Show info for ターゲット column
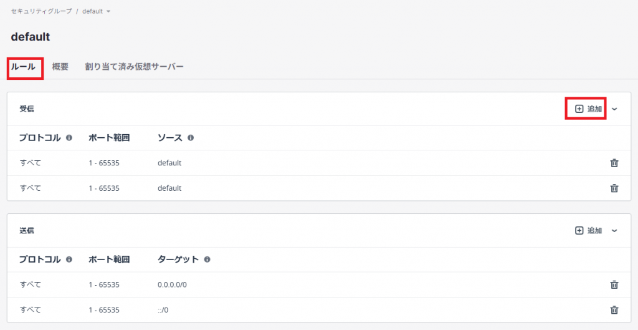 [207, 260]
